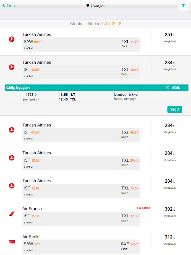Image resolution: width=191 pixels, height=255 pixels.
Task: Expand flight number 1723 details chevron
Action: click(x=36, y=95)
